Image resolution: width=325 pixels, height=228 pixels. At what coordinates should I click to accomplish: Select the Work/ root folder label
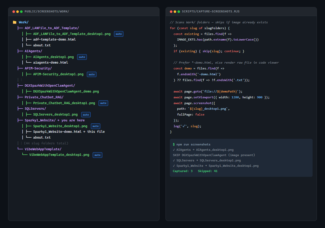pos(24,22)
